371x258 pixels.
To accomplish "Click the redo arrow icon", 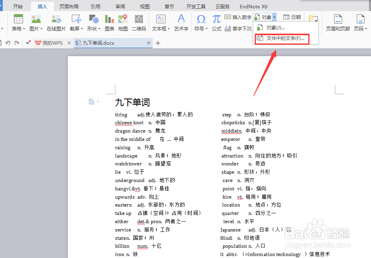I will coord(17,43).
